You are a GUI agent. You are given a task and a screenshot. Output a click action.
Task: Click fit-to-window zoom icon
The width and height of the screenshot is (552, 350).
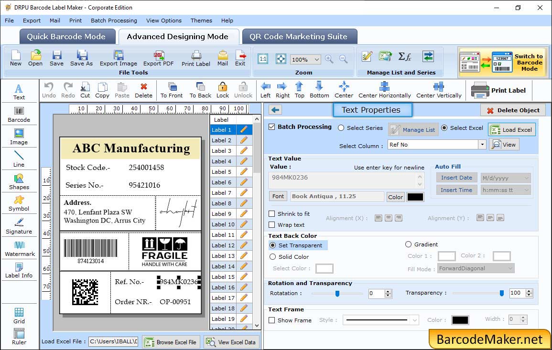point(281,59)
